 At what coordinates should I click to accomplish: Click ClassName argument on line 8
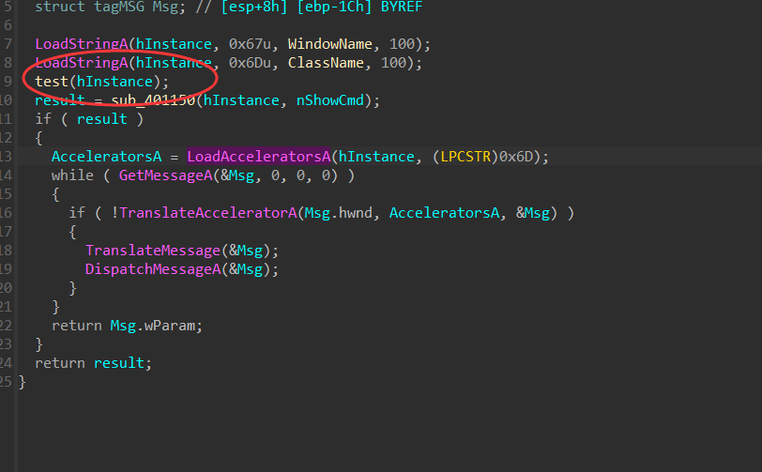click(x=326, y=63)
